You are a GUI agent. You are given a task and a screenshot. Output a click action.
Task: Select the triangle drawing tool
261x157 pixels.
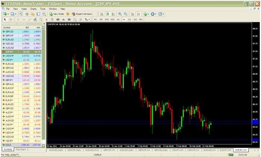pos(64,20)
